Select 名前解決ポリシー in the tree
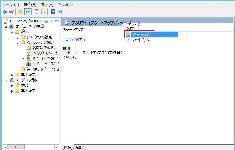Image resolution: width=235 pixels, height=150 pixels. (x=45, y=48)
